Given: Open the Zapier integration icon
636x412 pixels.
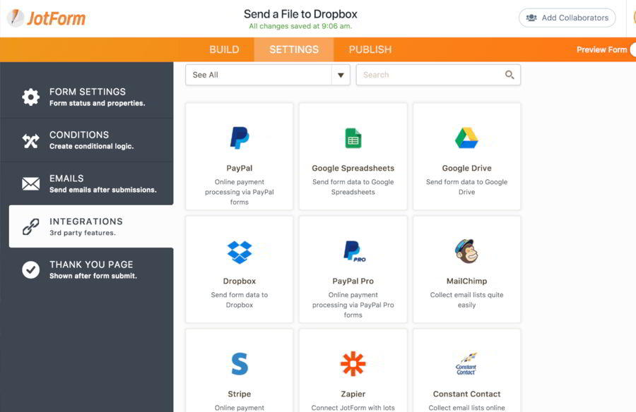Looking at the screenshot, I should (353, 364).
